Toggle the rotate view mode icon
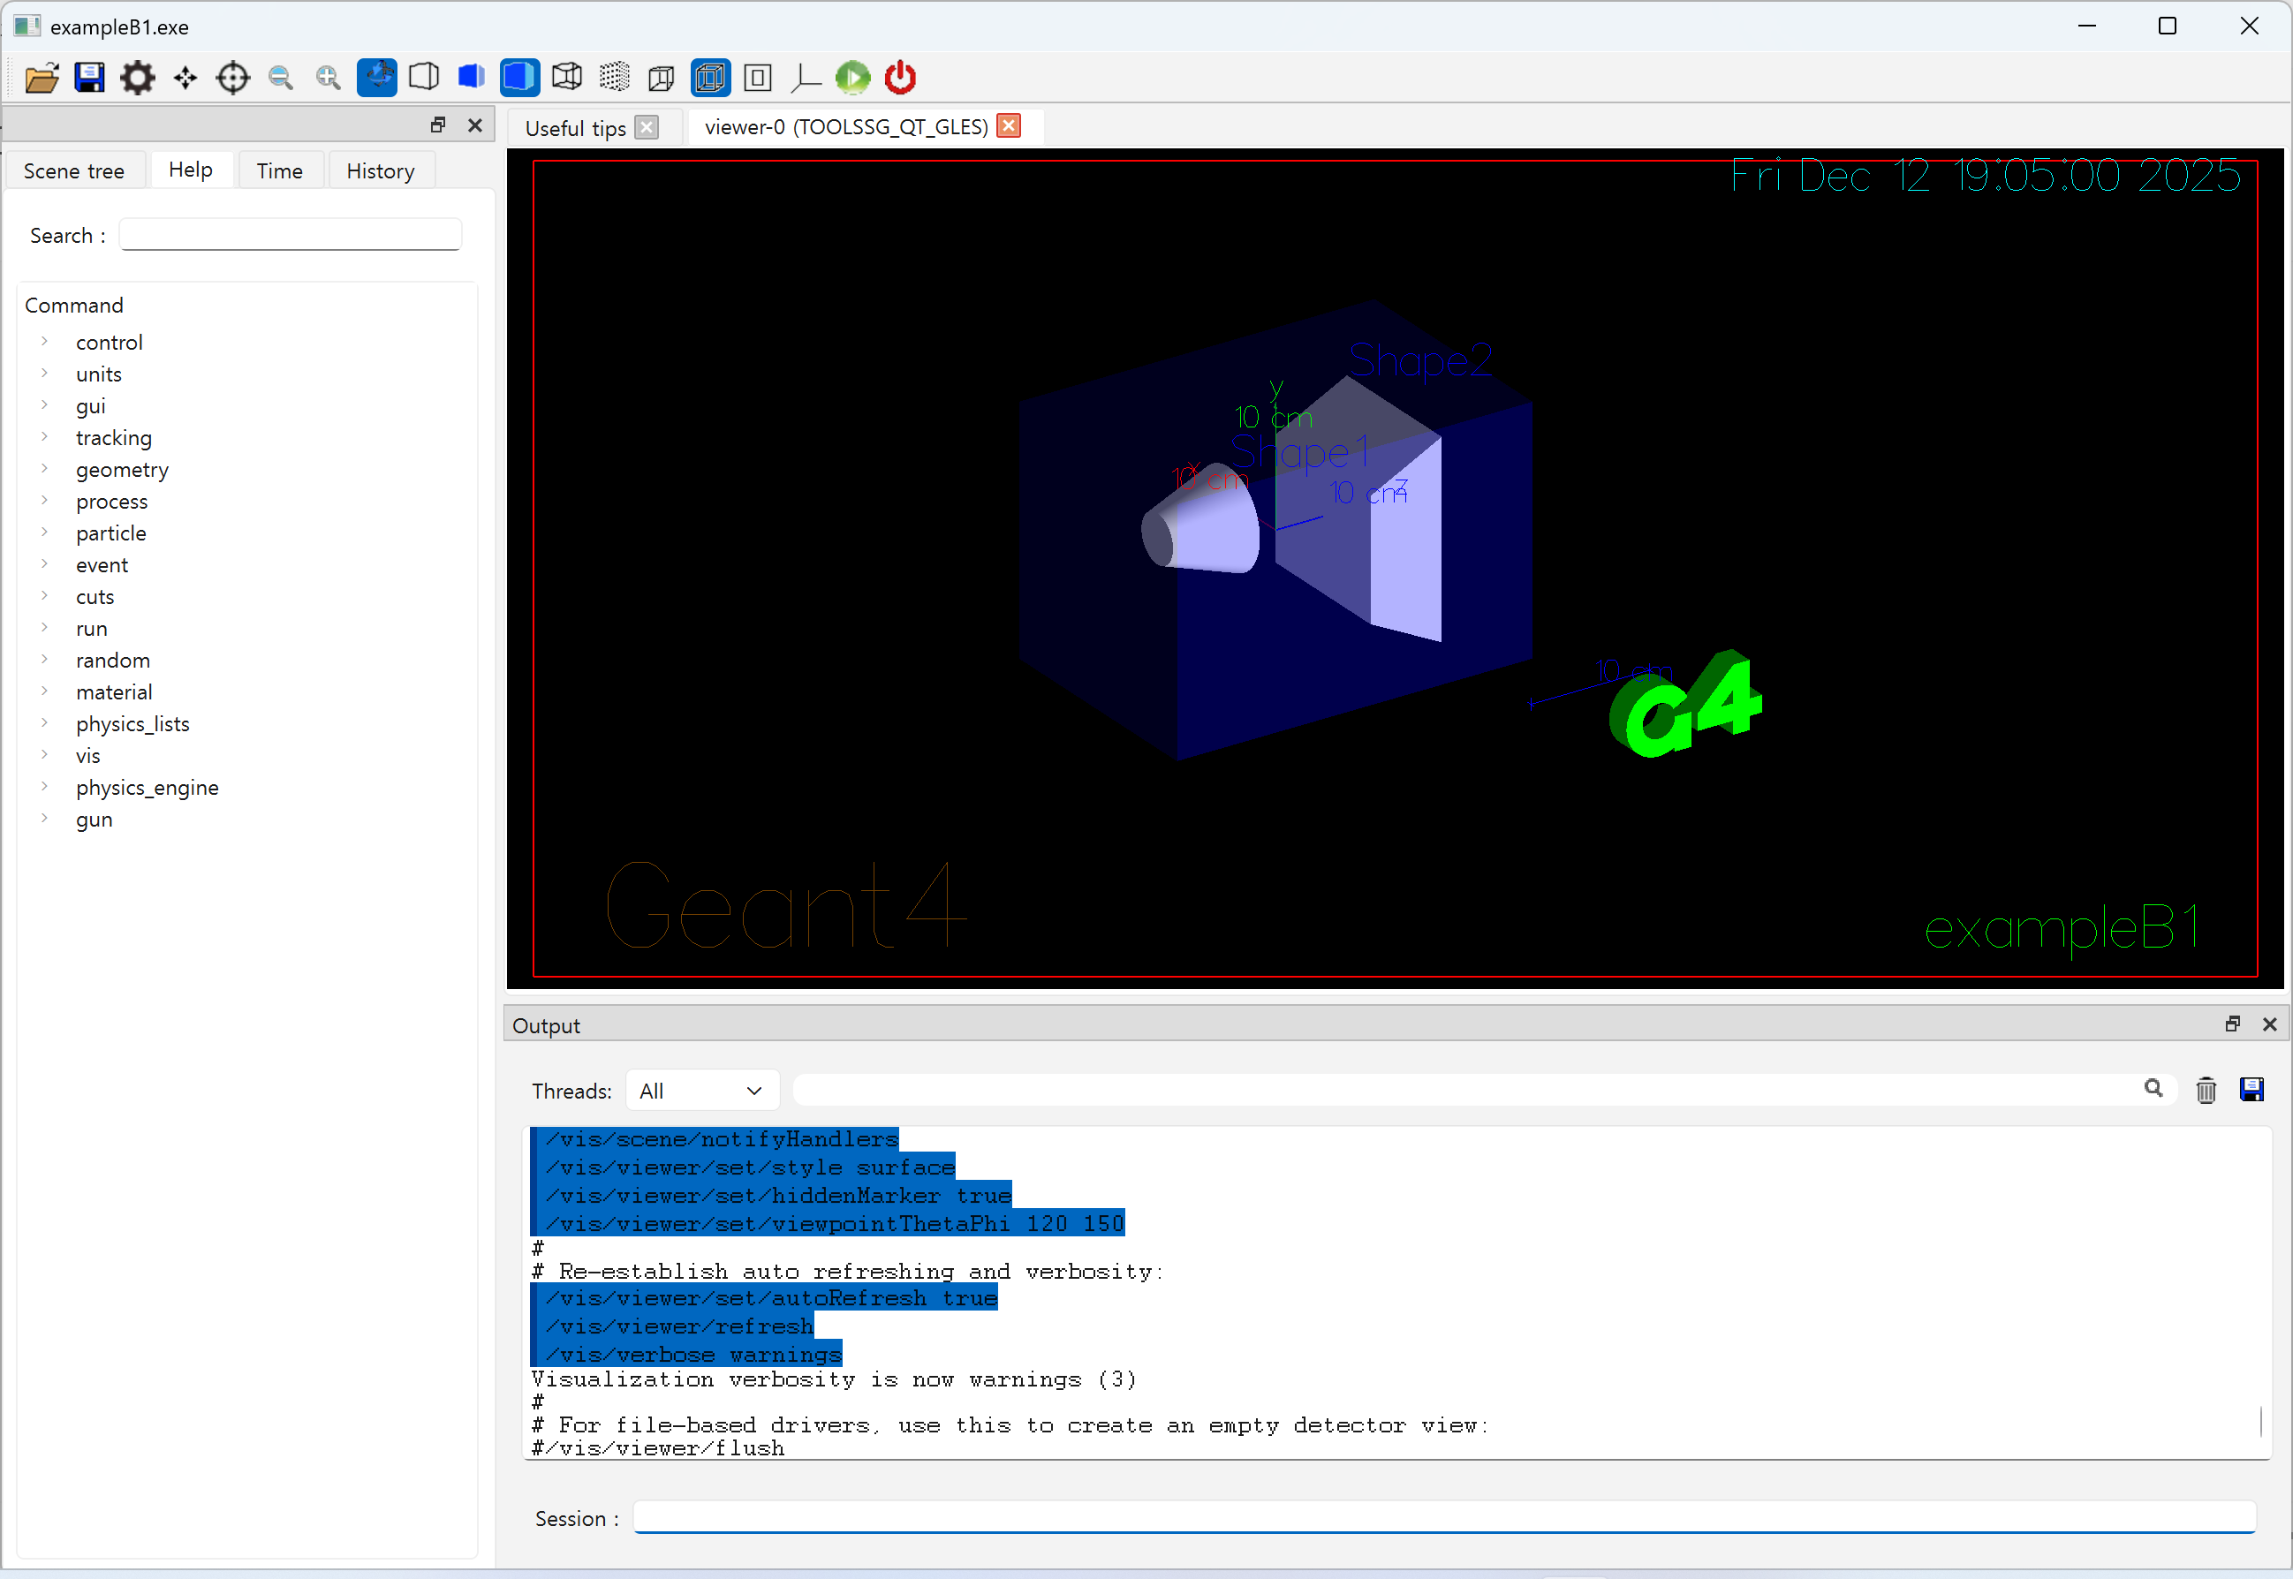This screenshot has width=2293, height=1579. tap(377, 77)
